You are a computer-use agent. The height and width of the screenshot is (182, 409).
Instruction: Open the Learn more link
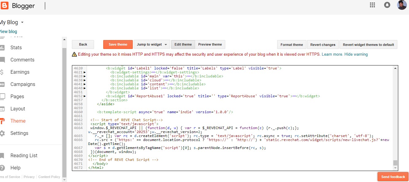(332, 54)
